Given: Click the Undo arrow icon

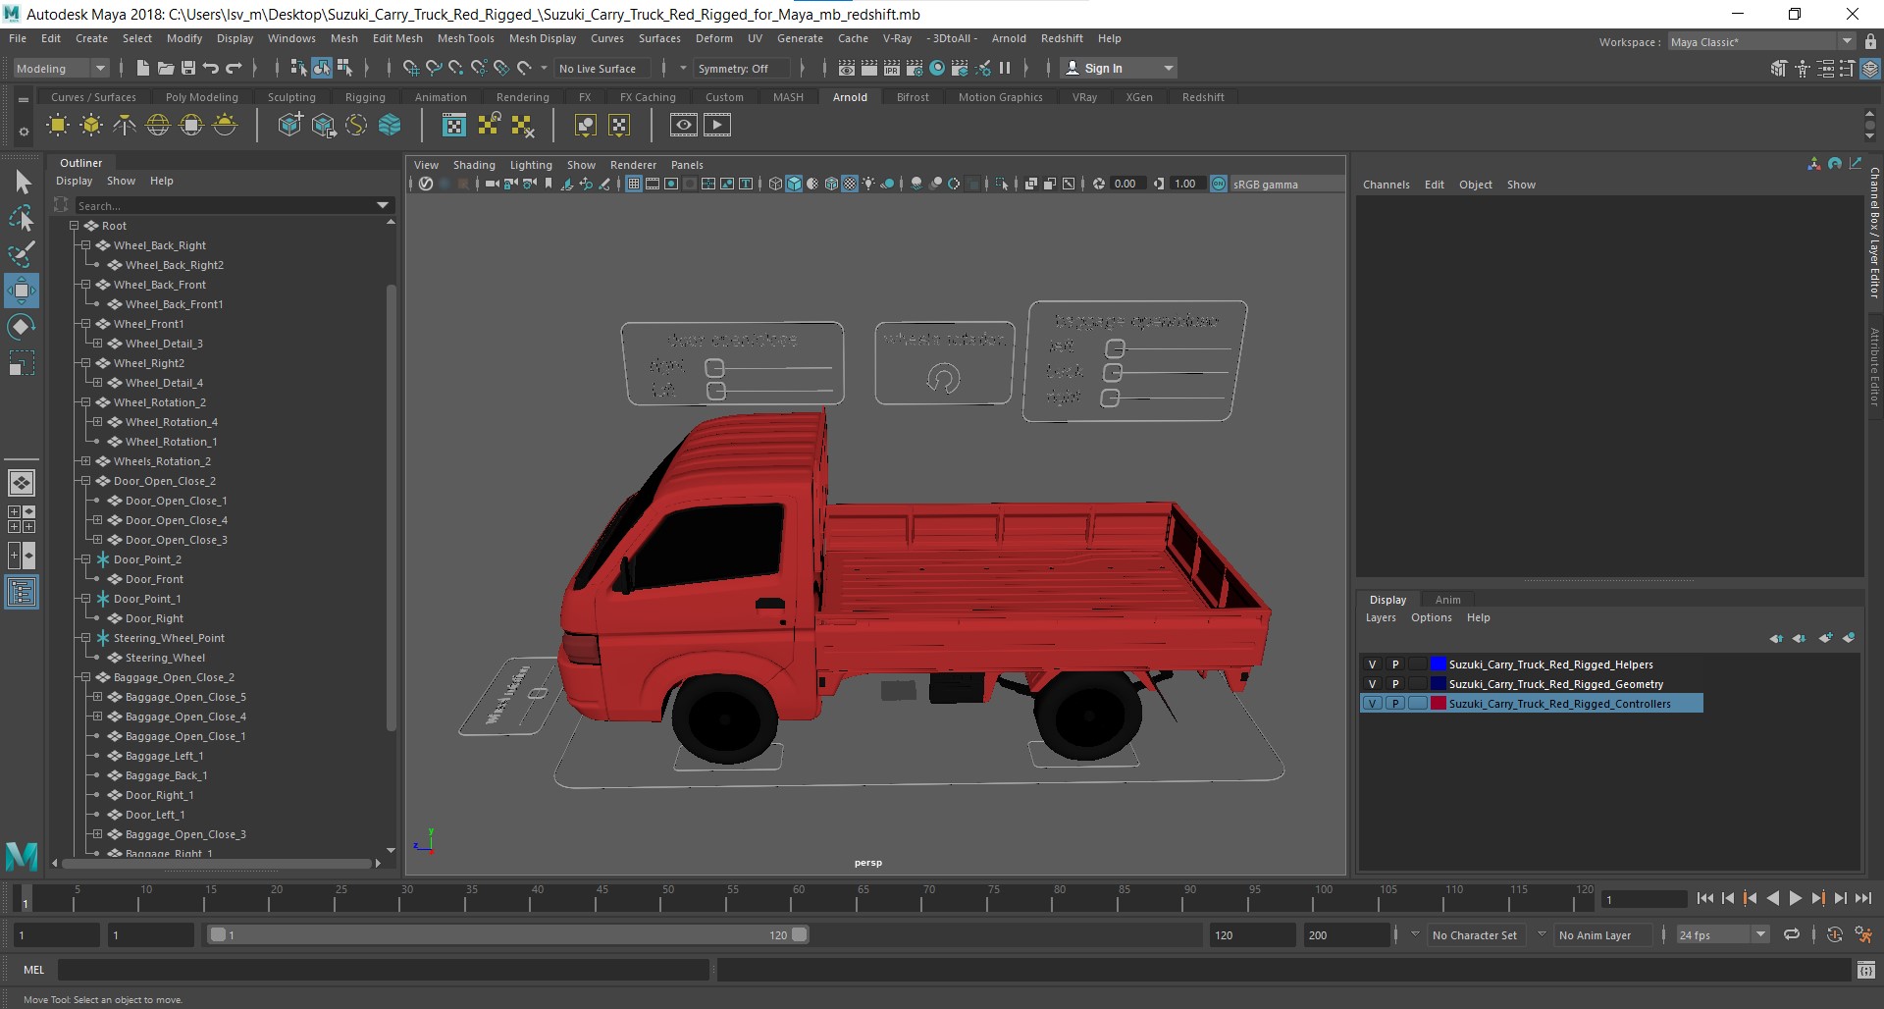Looking at the screenshot, I should click(x=210, y=68).
